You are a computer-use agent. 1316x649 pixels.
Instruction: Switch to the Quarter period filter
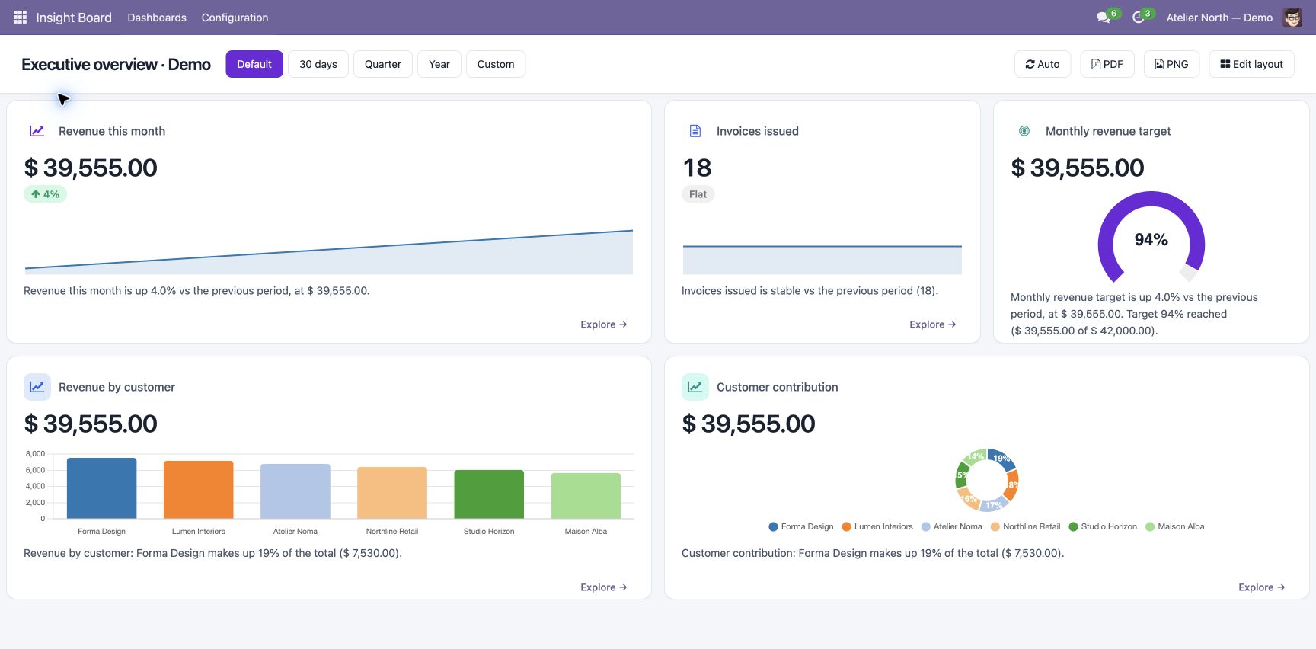pyautogui.click(x=383, y=64)
